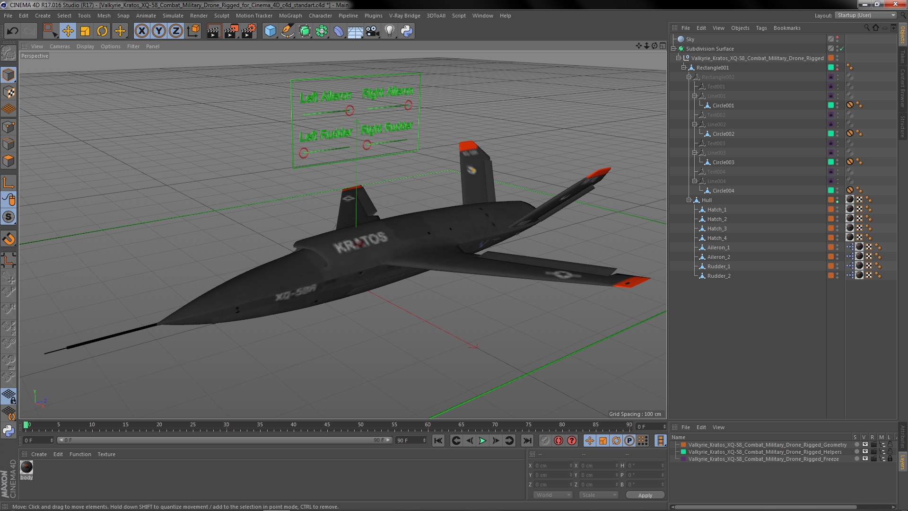Open the Scale mode dropdown
The height and width of the screenshot is (511, 908).
pos(599,495)
